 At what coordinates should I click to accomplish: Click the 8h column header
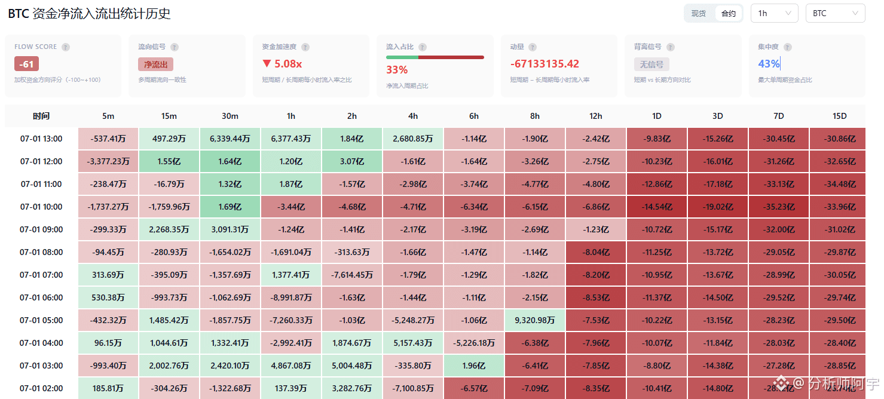tap(535, 116)
